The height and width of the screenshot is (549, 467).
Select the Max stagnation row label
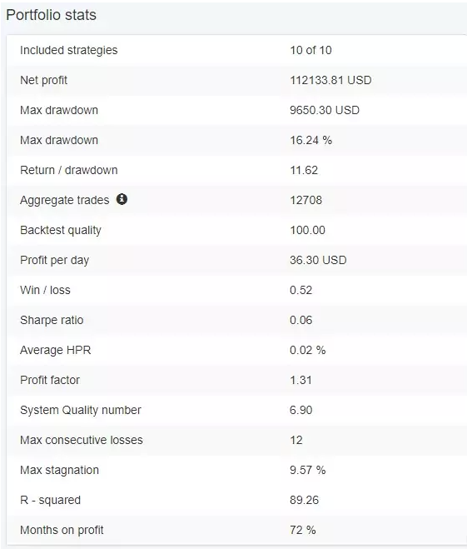[x=59, y=470]
